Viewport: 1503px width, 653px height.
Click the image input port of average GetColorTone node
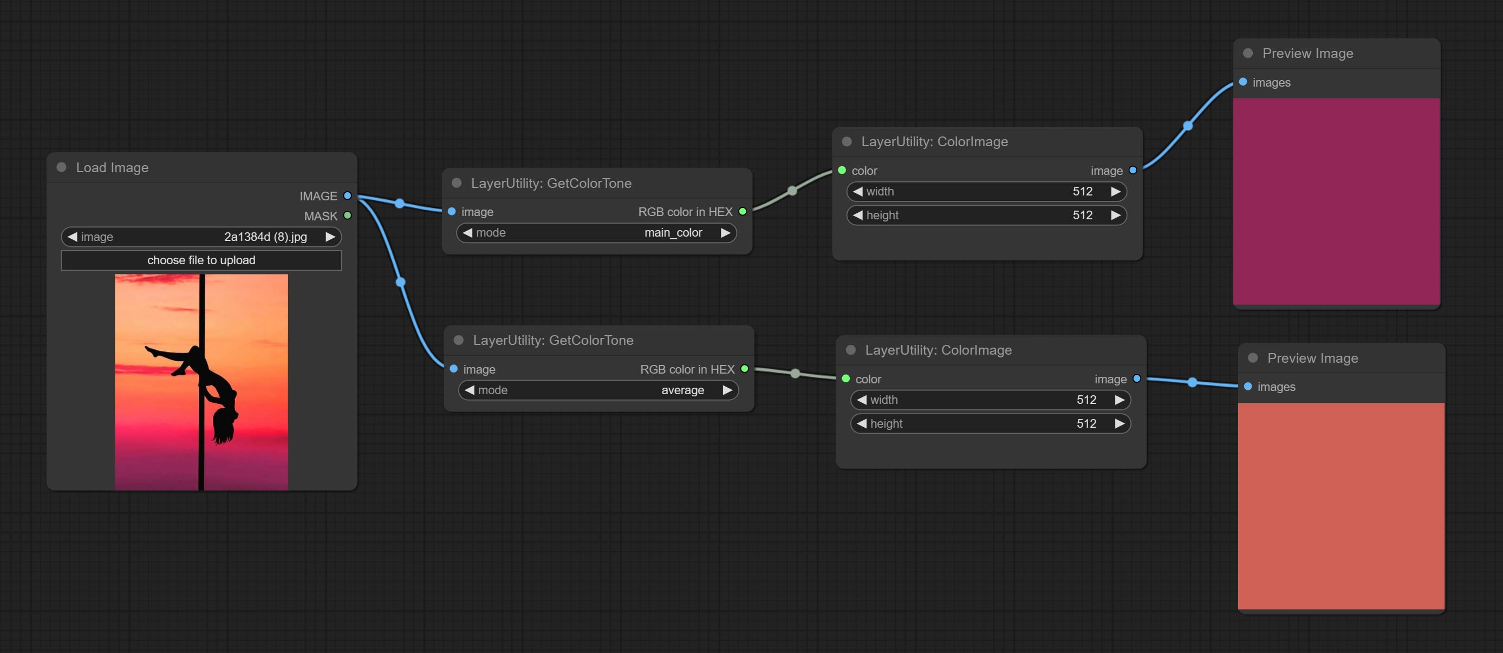coord(453,369)
